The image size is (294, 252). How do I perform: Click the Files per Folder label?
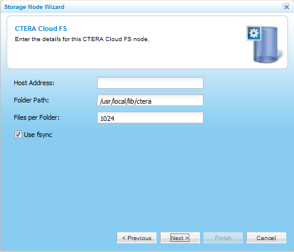pos(36,117)
